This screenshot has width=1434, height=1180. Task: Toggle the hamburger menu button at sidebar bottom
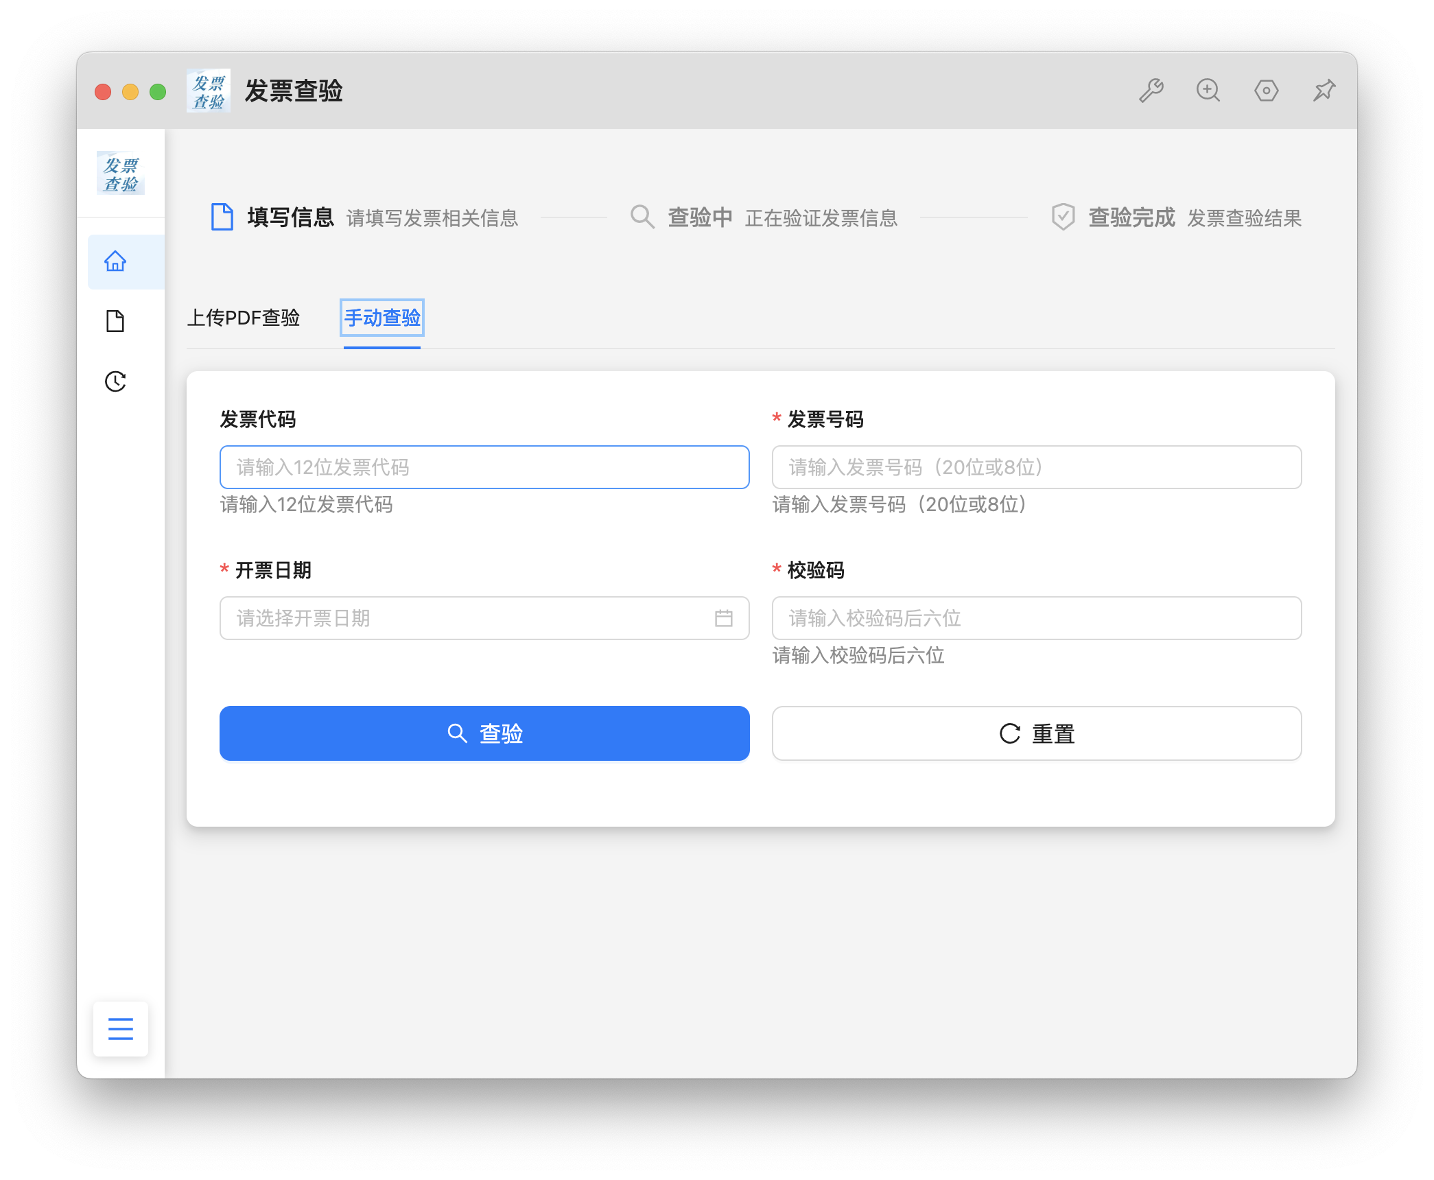click(121, 1028)
